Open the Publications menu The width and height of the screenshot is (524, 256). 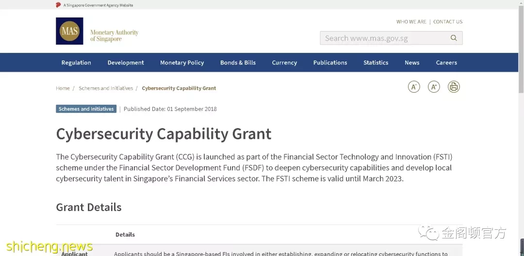pyautogui.click(x=330, y=63)
